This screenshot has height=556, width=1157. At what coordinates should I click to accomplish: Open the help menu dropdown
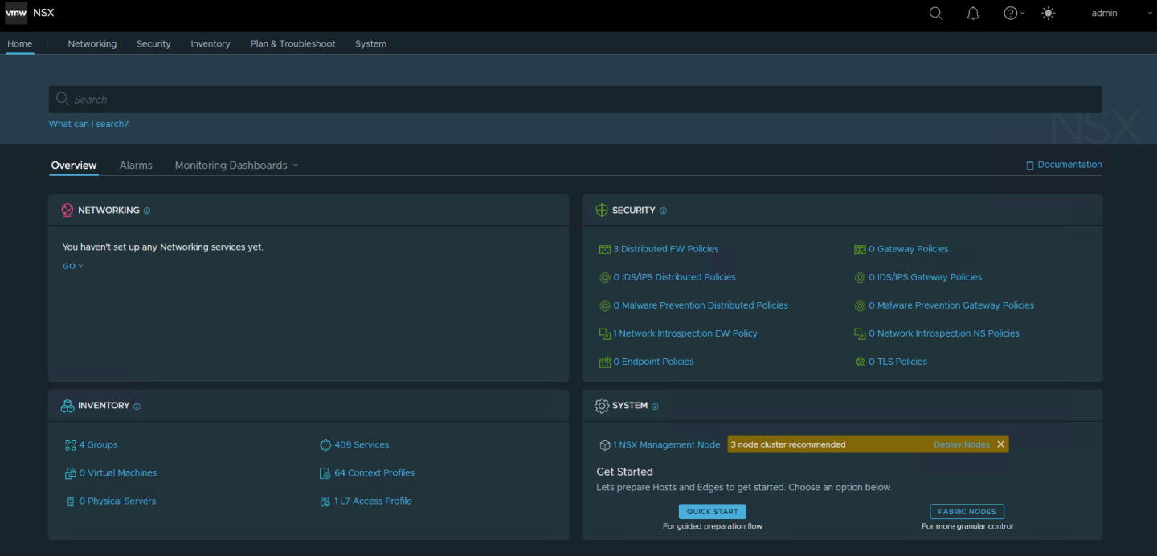point(1014,14)
